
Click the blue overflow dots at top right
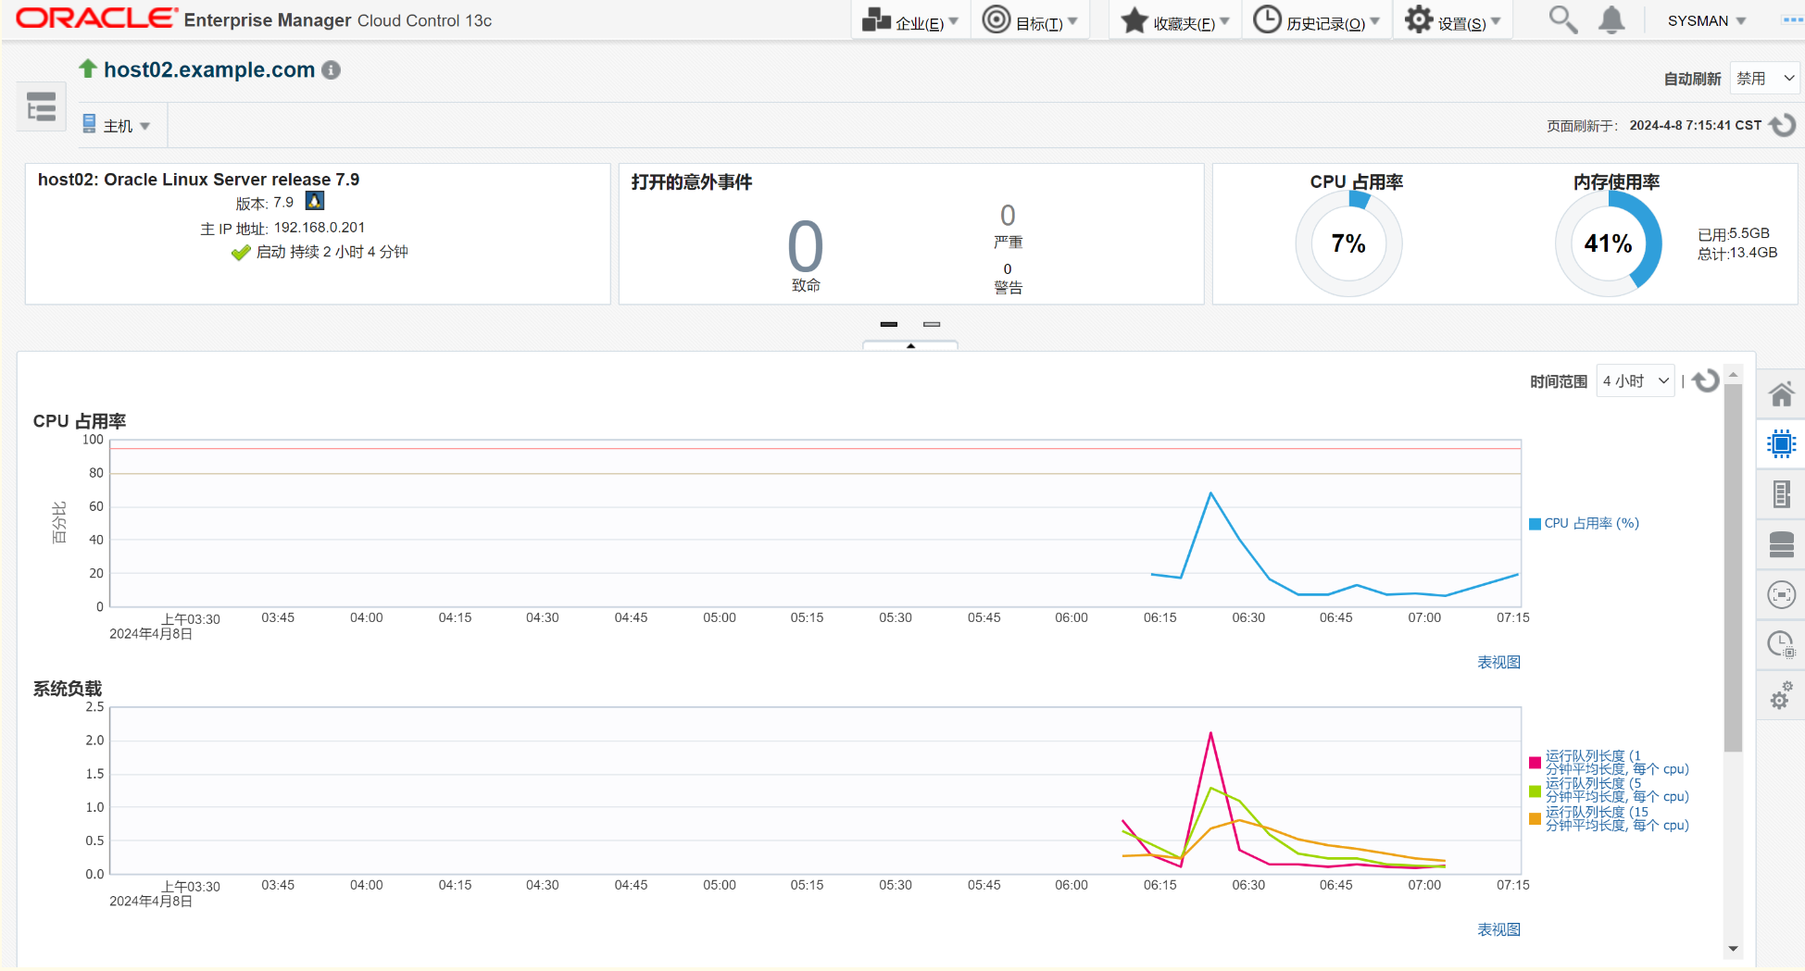tap(1793, 19)
